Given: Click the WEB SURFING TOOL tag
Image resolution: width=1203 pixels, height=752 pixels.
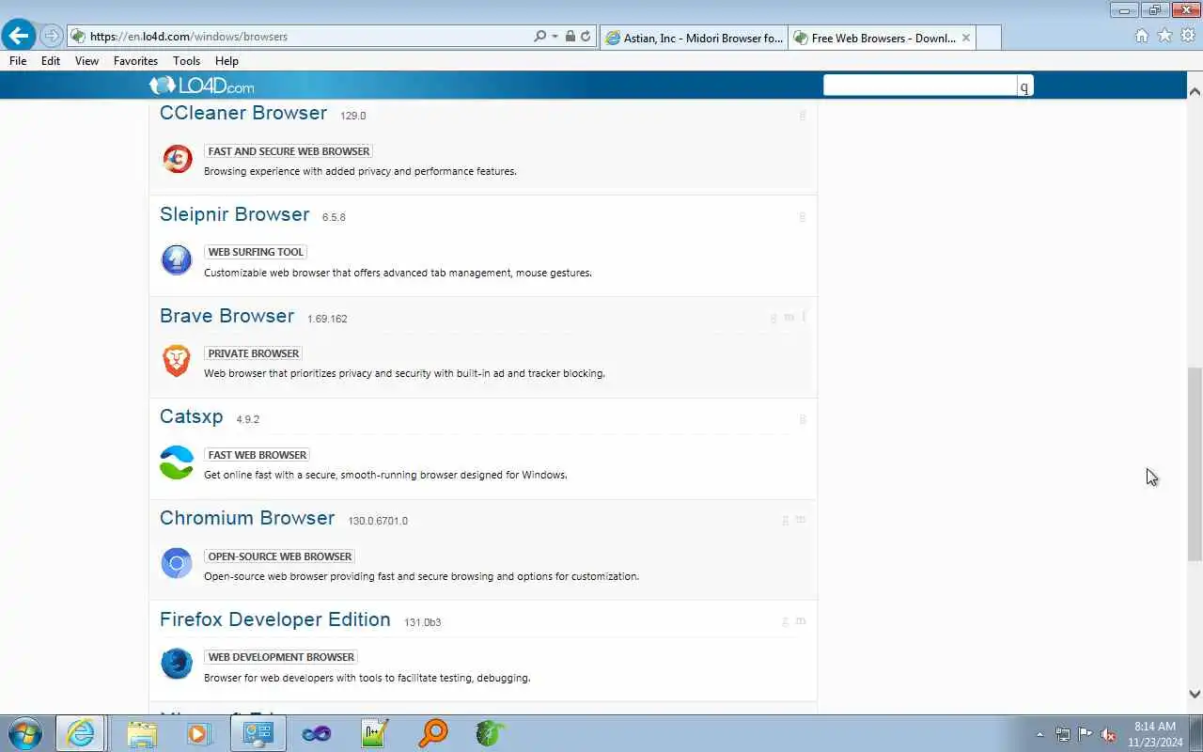Looking at the screenshot, I should click(x=256, y=252).
